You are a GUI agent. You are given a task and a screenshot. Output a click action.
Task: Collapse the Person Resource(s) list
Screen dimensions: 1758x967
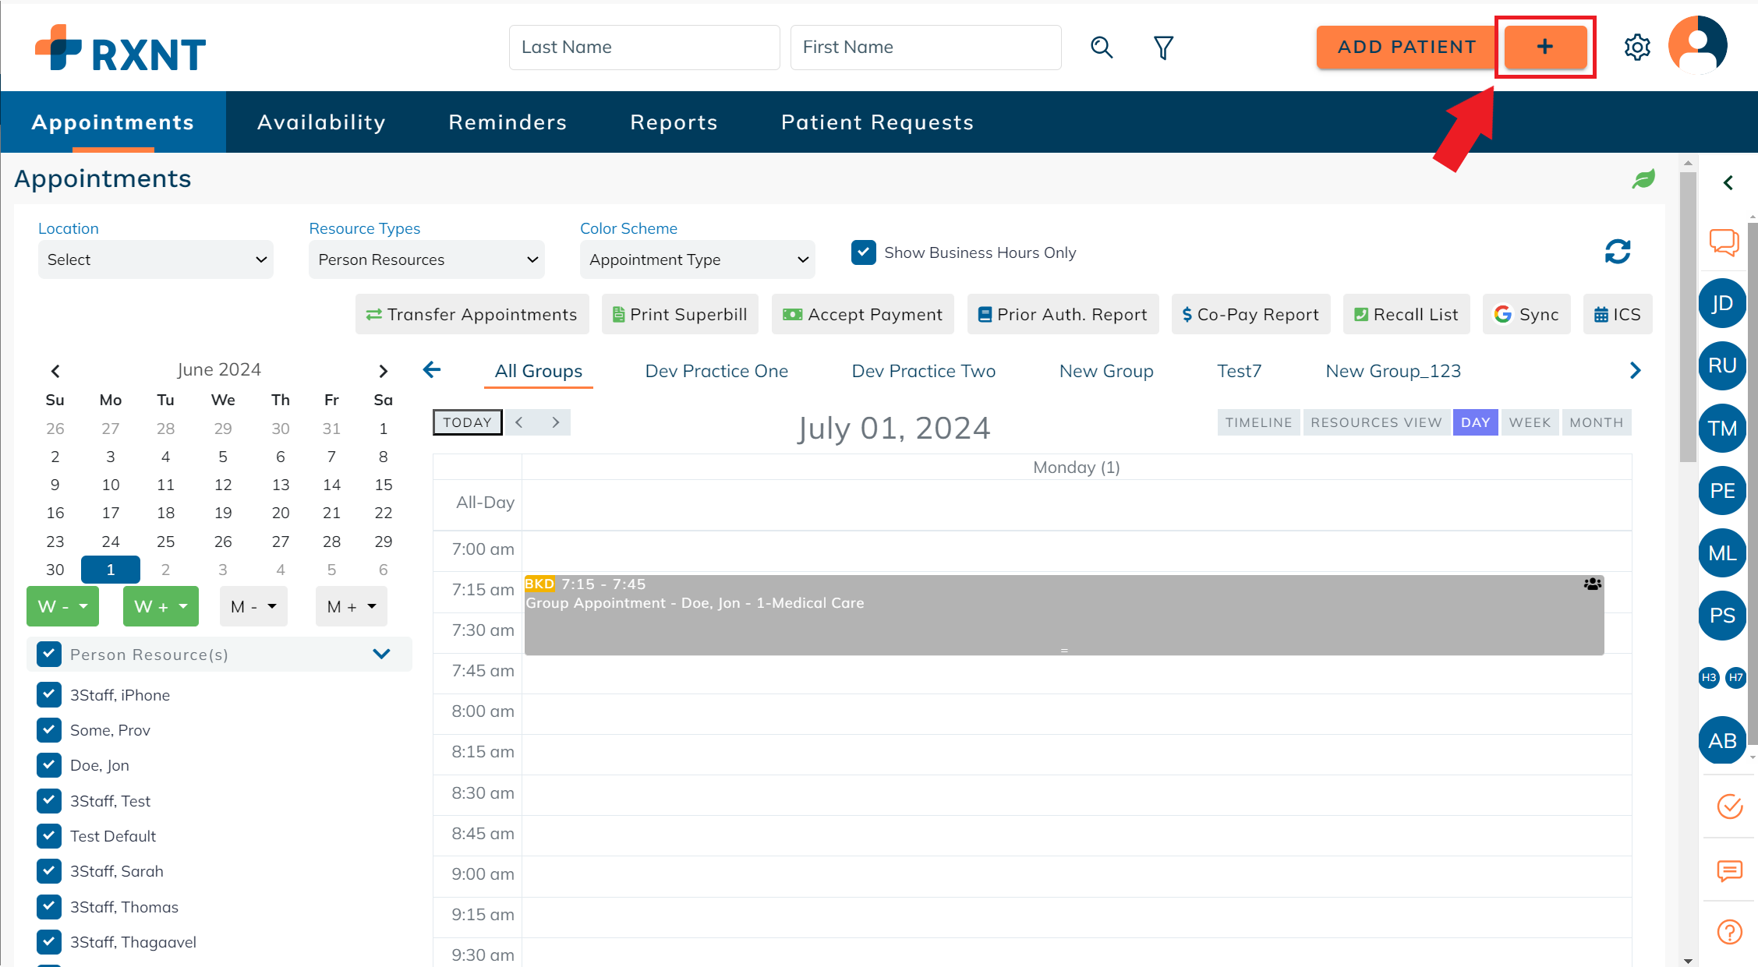coord(381,654)
